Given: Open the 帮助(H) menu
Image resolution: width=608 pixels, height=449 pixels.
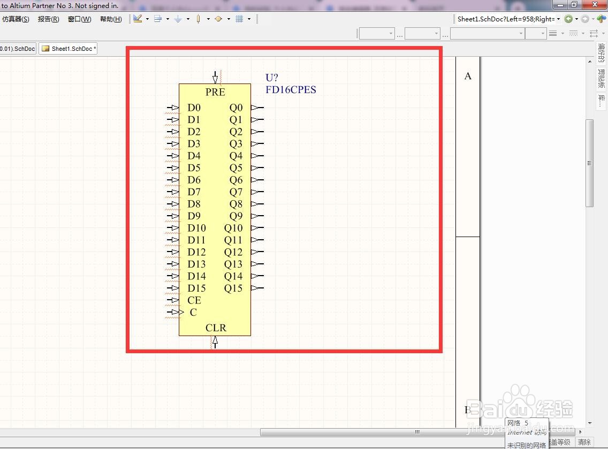Looking at the screenshot, I should tap(111, 19).
